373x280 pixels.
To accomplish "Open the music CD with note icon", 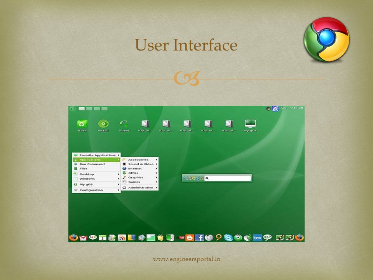I will coord(248,238).
